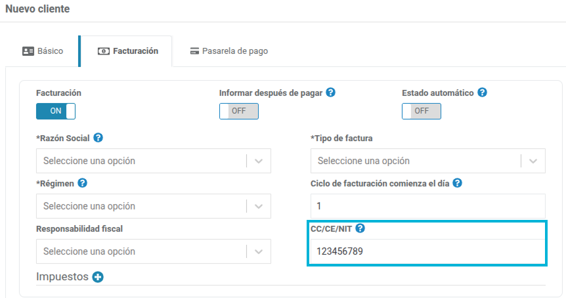This screenshot has height=298, width=566.
Task: Click help icon beside Razón Social
Action: coord(98,138)
